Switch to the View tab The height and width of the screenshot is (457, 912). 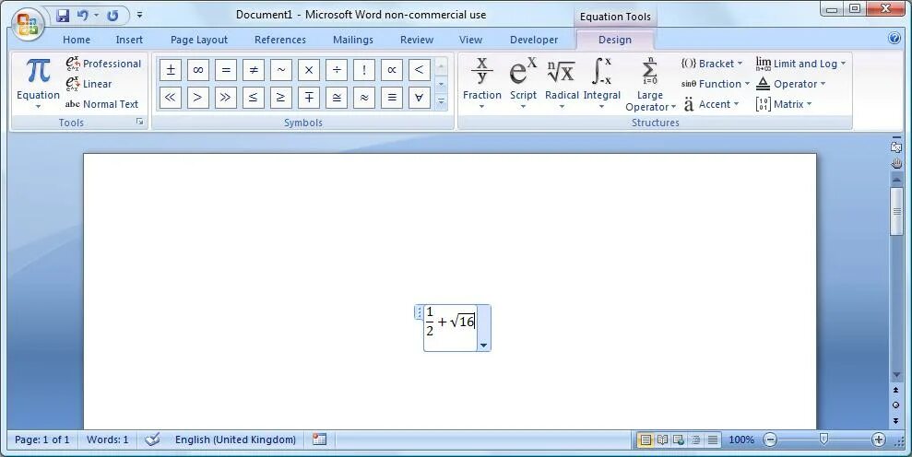pos(470,40)
